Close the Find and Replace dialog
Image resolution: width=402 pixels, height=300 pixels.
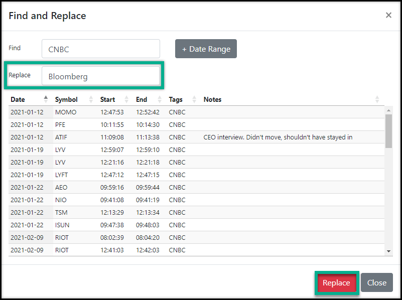388,15
